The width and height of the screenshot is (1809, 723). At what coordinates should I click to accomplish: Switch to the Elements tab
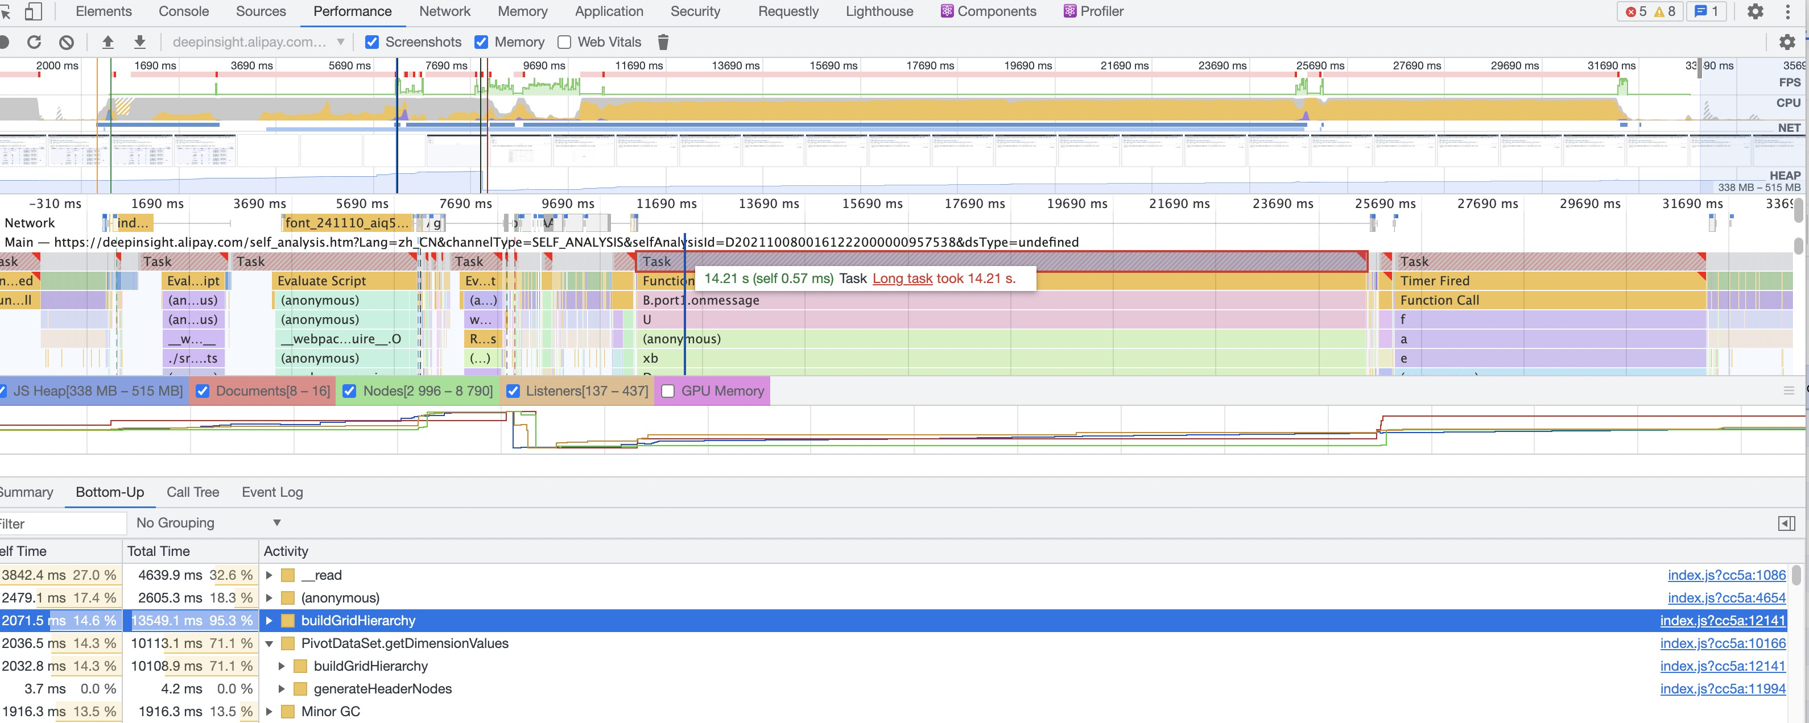tap(103, 11)
